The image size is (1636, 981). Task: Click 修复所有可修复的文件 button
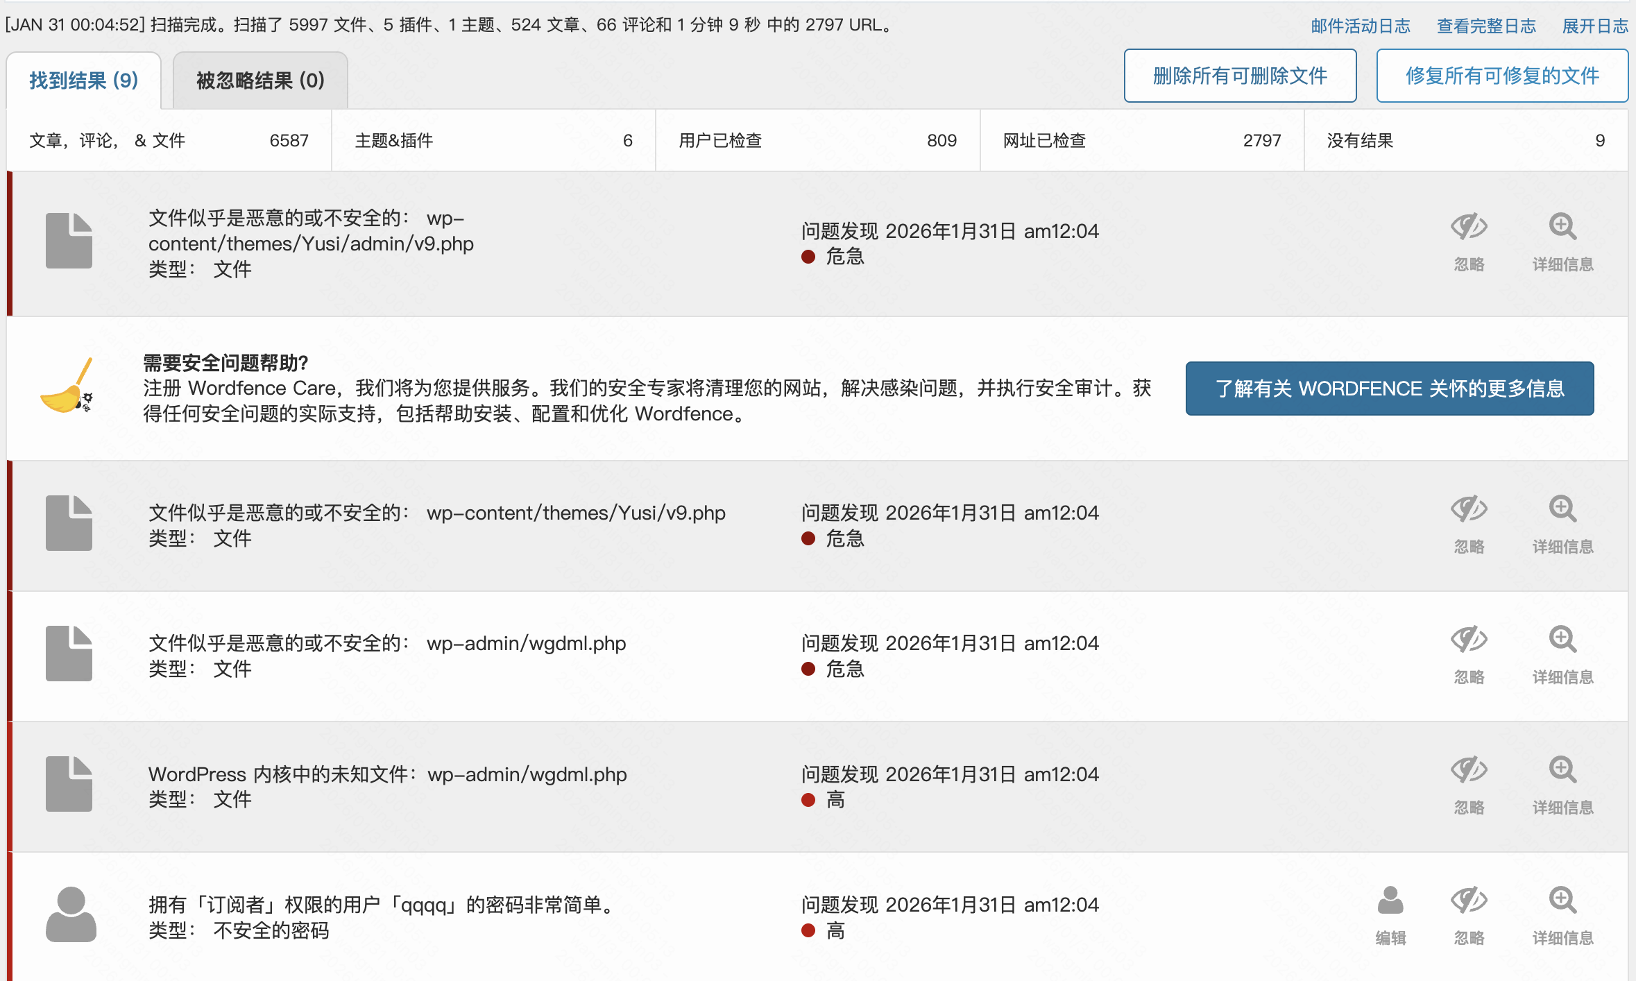[1502, 76]
